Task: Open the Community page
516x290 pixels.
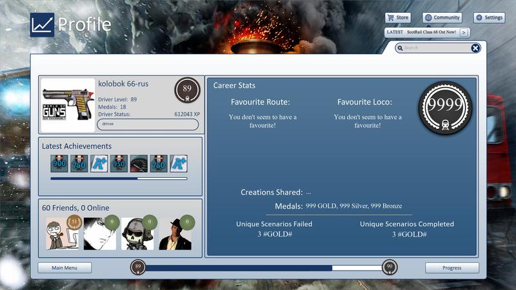Action: pyautogui.click(x=442, y=17)
